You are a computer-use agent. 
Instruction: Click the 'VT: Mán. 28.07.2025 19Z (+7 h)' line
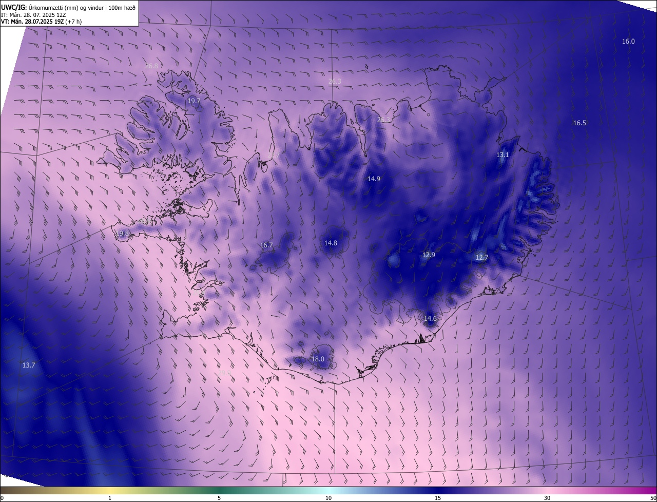(x=41, y=22)
